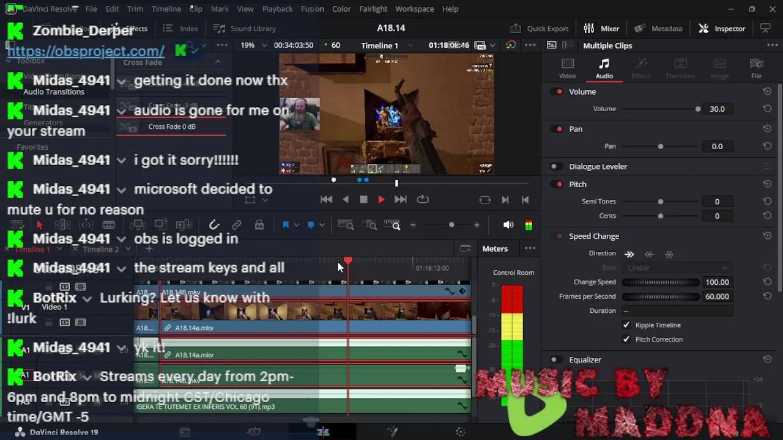The image size is (783, 440).
Task: Open the Fairlight menu
Action: click(373, 9)
